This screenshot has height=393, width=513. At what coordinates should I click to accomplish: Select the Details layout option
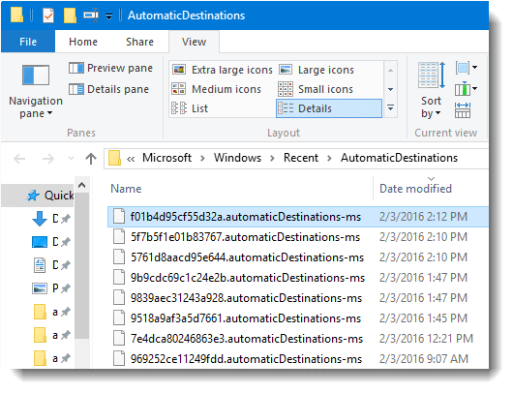click(x=329, y=108)
